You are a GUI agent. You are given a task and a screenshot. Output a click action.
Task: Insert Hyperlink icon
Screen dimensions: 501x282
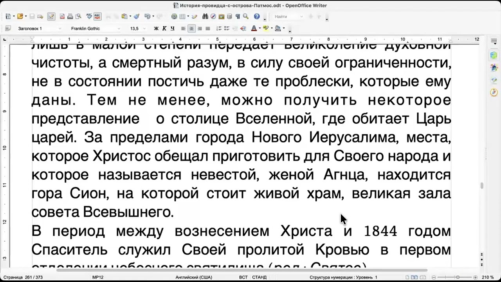[174, 16]
